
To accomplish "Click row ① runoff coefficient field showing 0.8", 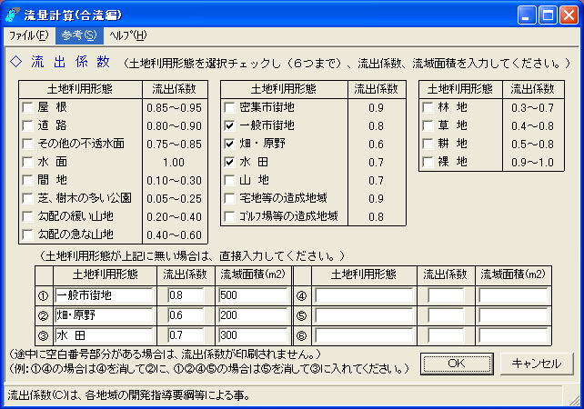I will pos(186,295).
